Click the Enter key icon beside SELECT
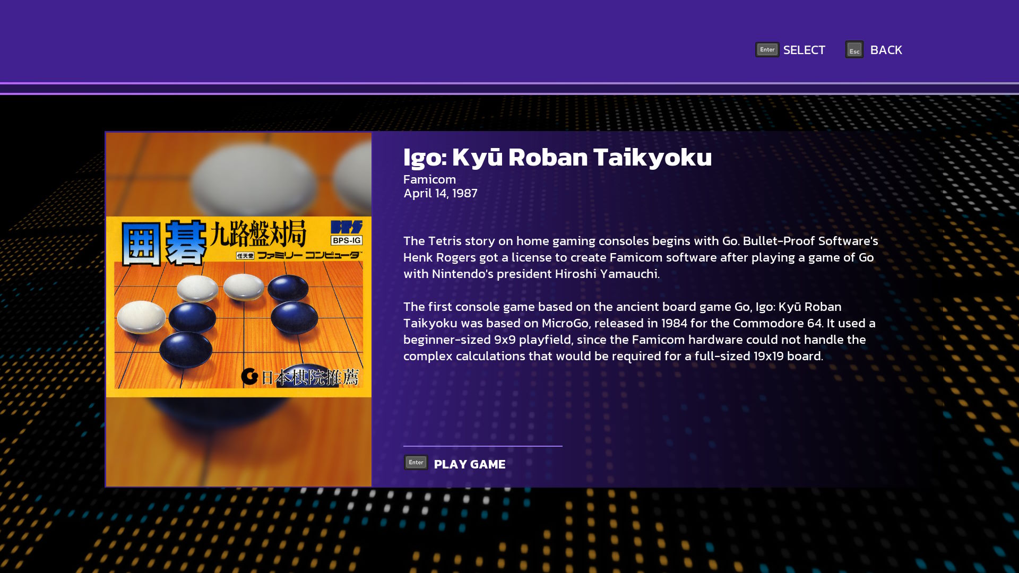 point(767,49)
